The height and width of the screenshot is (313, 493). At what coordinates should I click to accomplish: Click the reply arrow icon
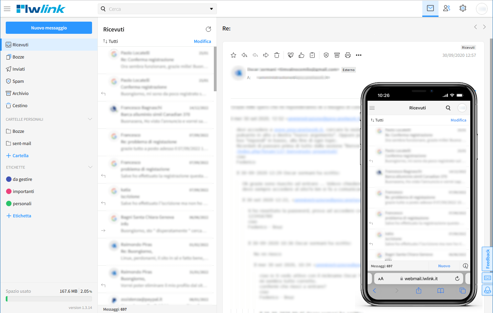click(244, 55)
